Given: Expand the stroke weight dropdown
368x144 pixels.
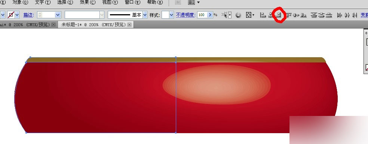Looking at the screenshot, I should [58, 15].
